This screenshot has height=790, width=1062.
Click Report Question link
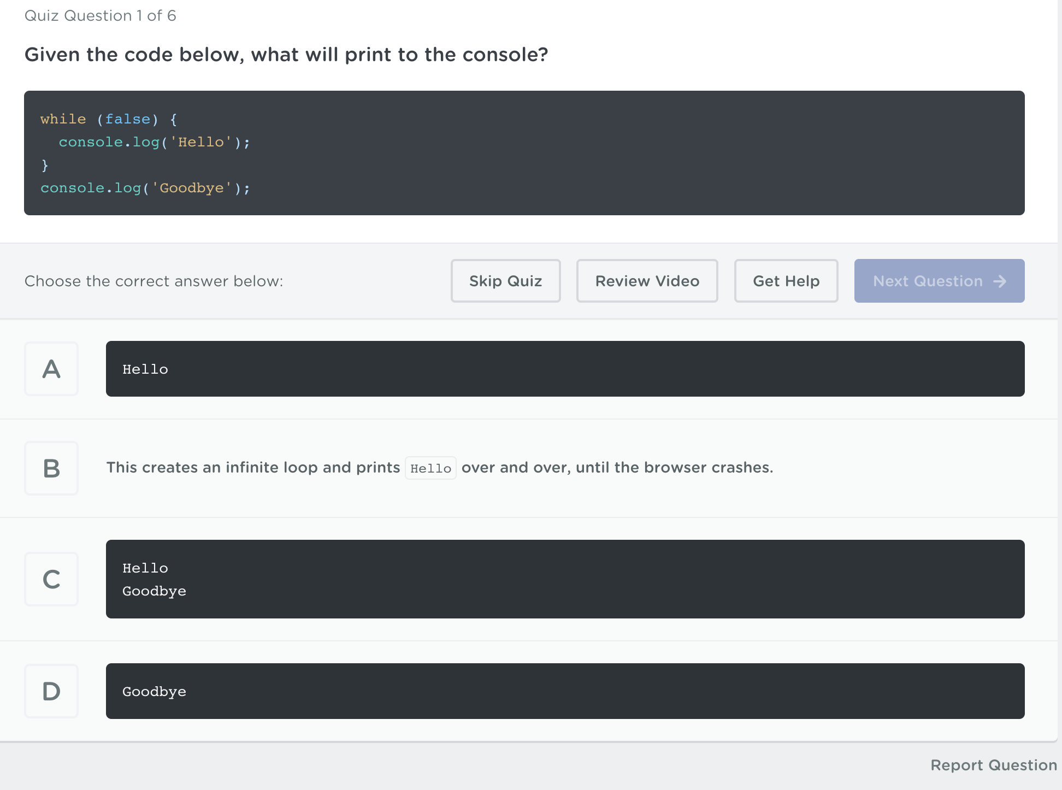pyautogui.click(x=993, y=765)
